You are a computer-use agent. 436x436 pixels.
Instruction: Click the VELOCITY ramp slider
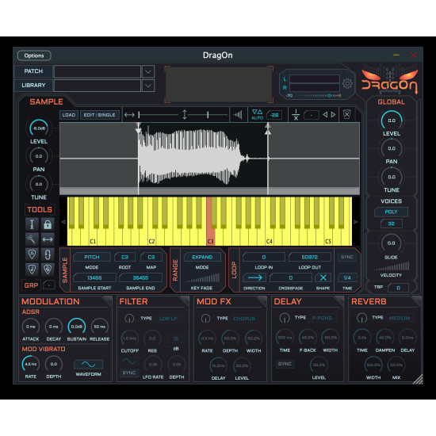[392, 266]
